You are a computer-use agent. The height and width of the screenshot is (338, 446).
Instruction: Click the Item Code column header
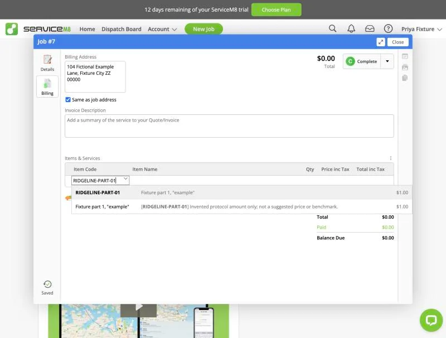coord(85,170)
